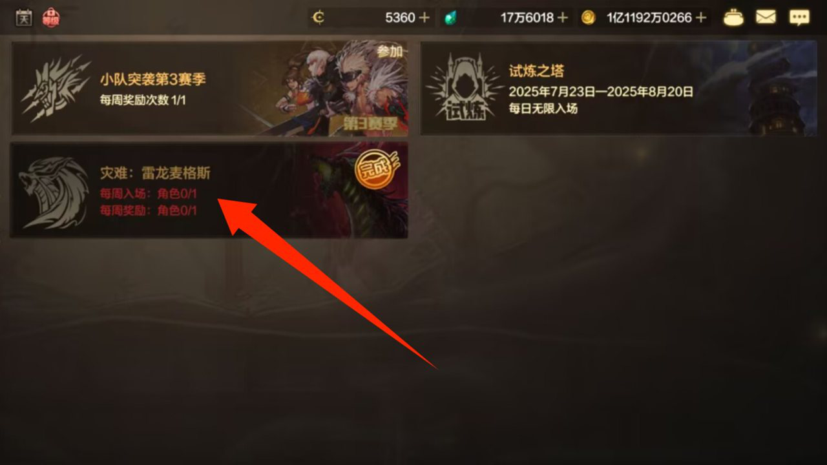
Task: Click the 参加 button on squad raid
Action: coord(390,52)
